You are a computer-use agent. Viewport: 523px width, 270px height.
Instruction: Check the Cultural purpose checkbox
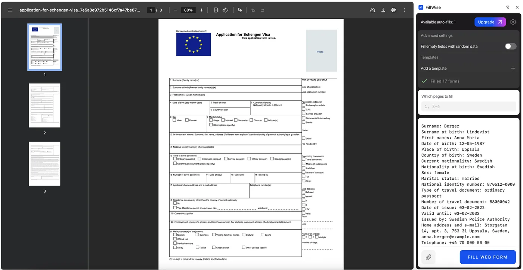[x=243, y=235]
